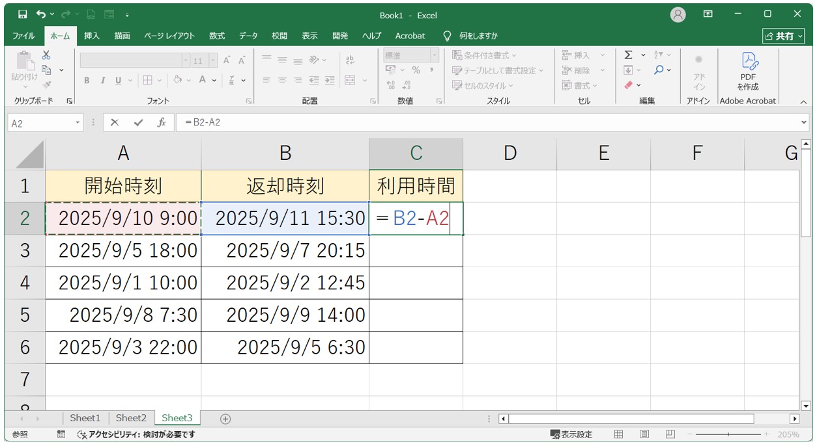Open Find and Select magnifier
The height and width of the screenshot is (446, 817).
pyautogui.click(x=659, y=70)
